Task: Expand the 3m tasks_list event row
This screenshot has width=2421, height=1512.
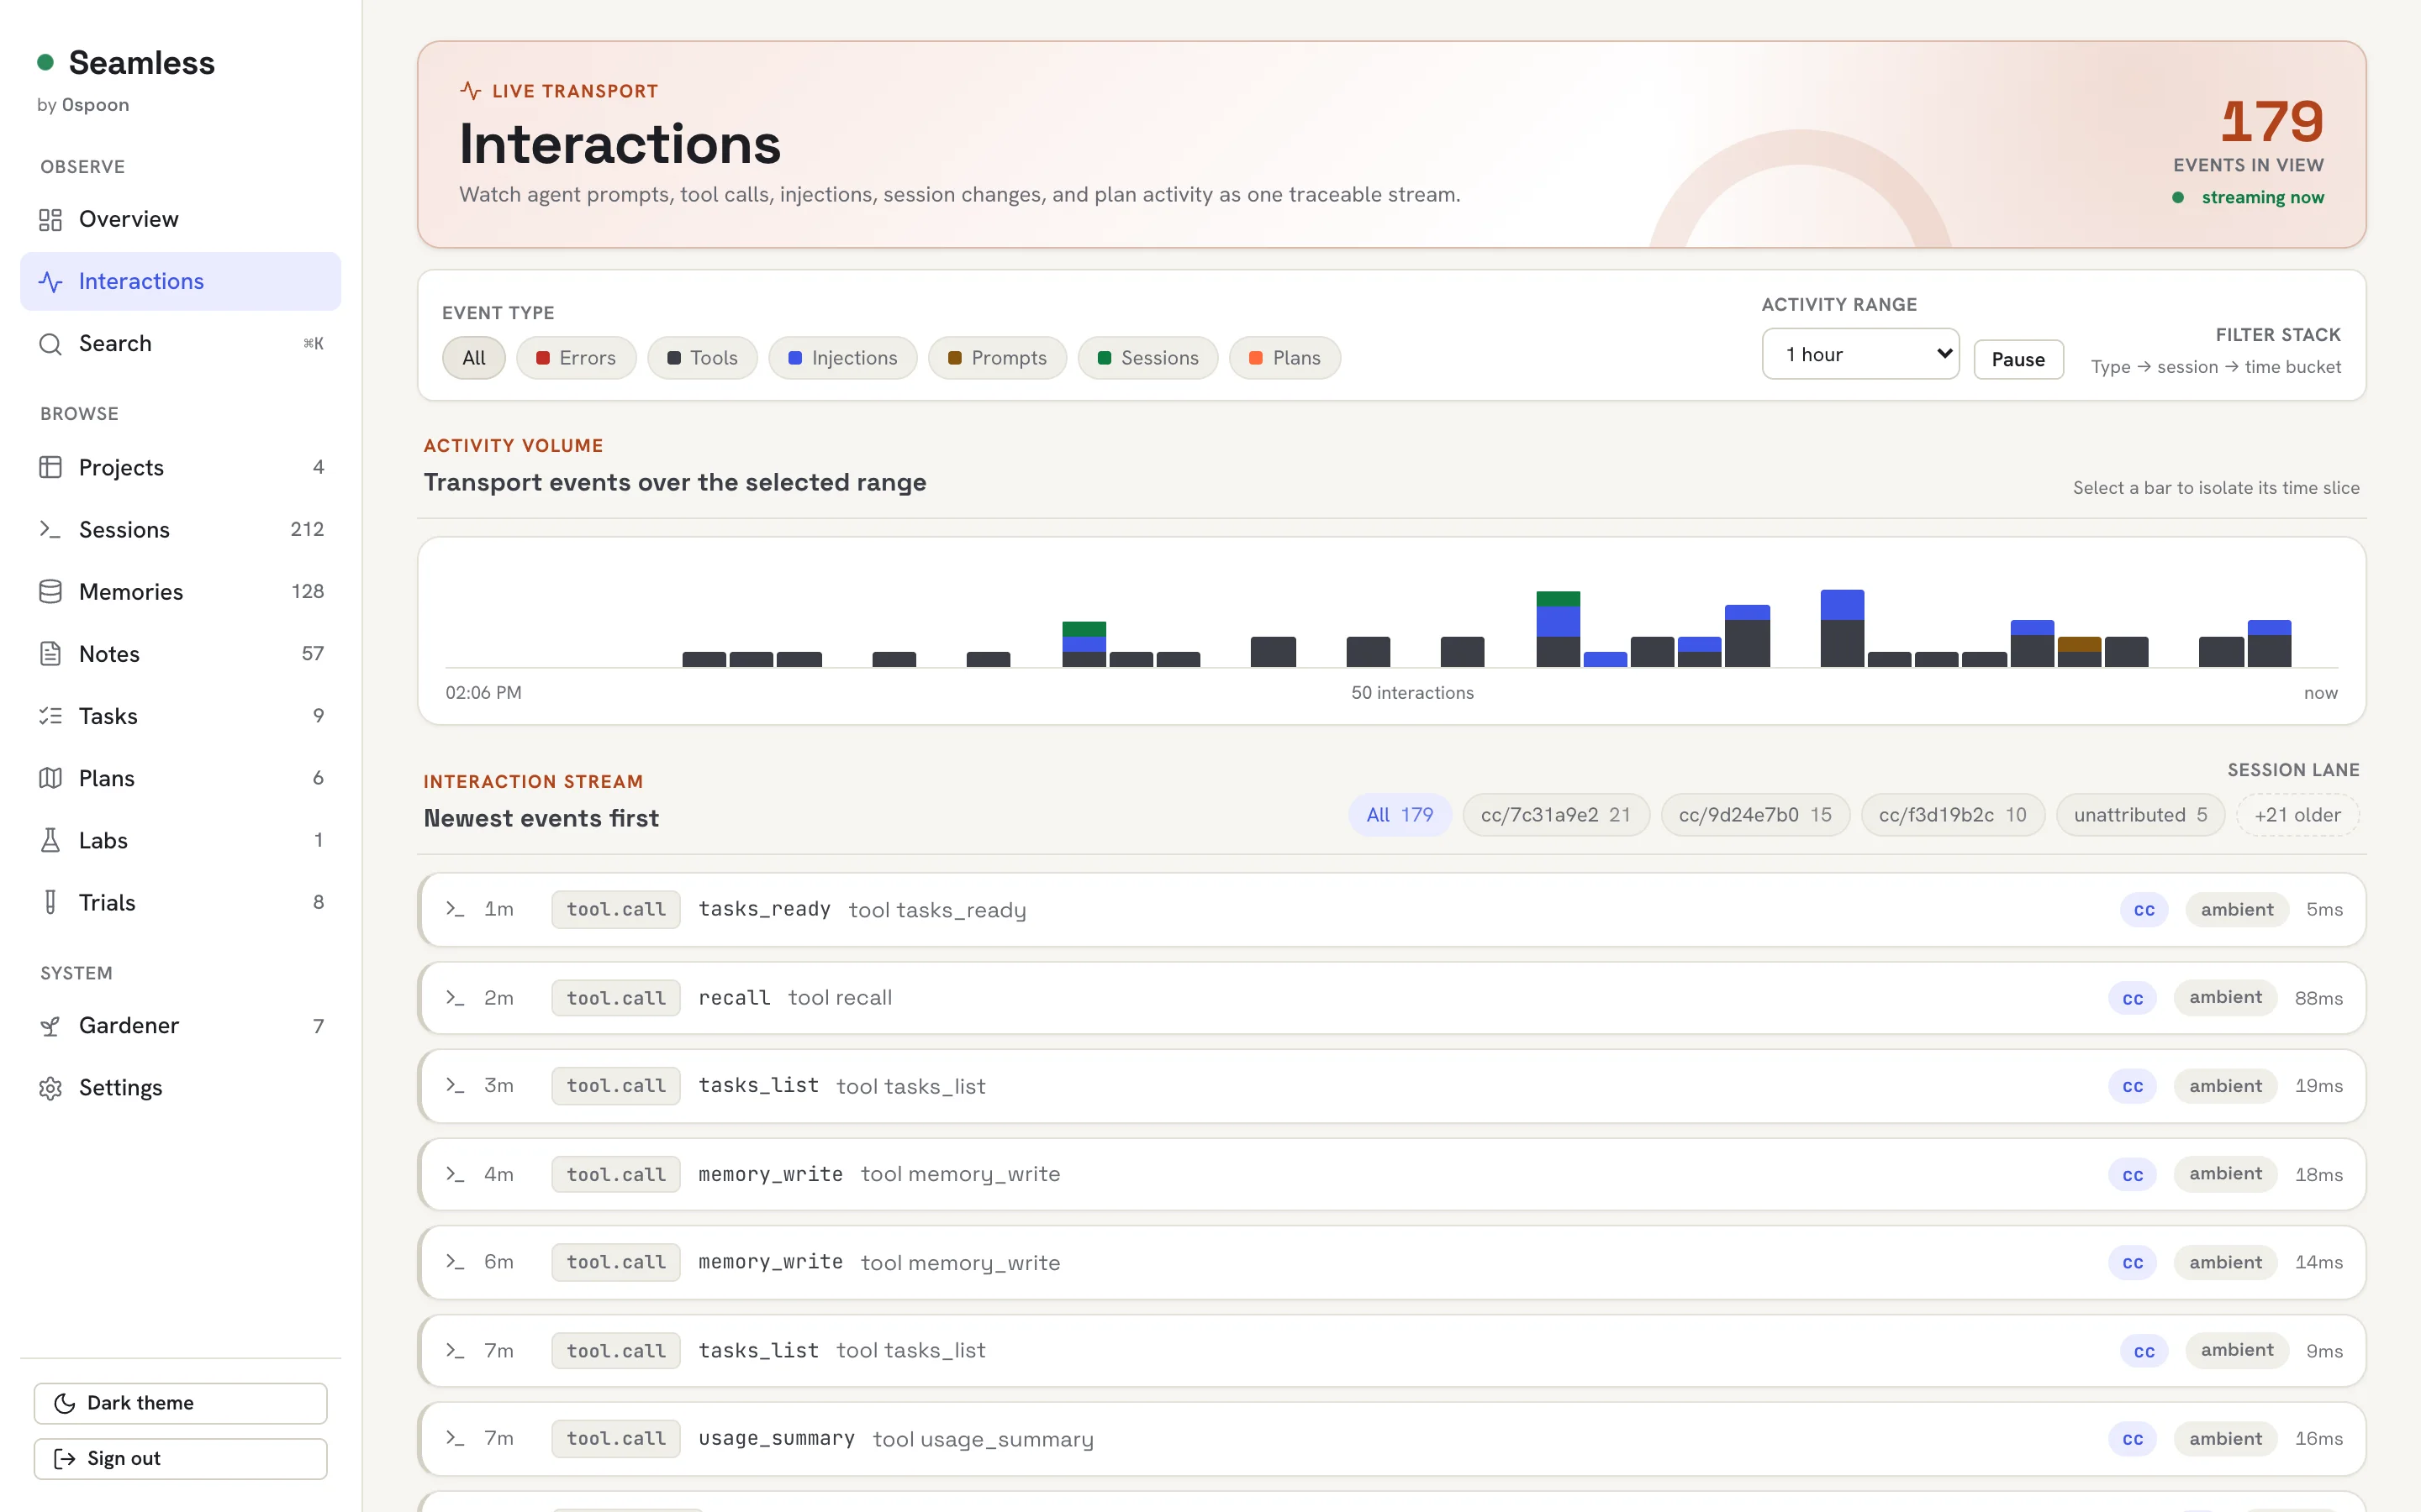Action: point(1391,1086)
